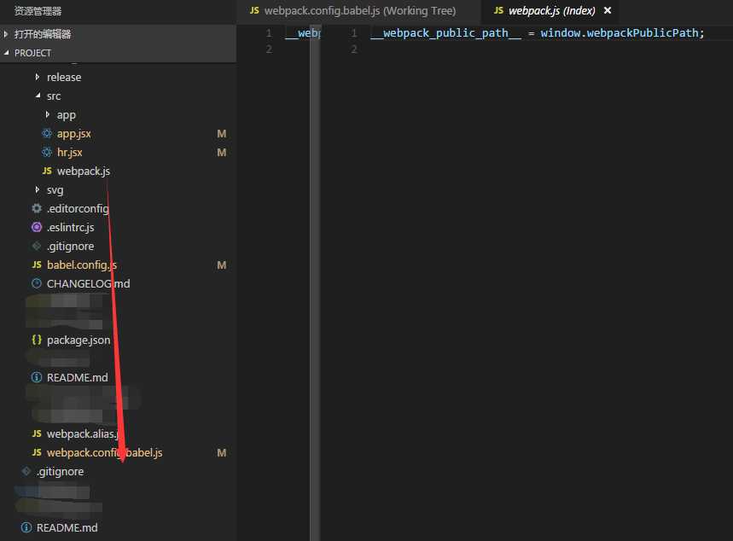Expand the app folder arrow
Image resolution: width=733 pixels, height=541 pixels.
tap(48, 114)
